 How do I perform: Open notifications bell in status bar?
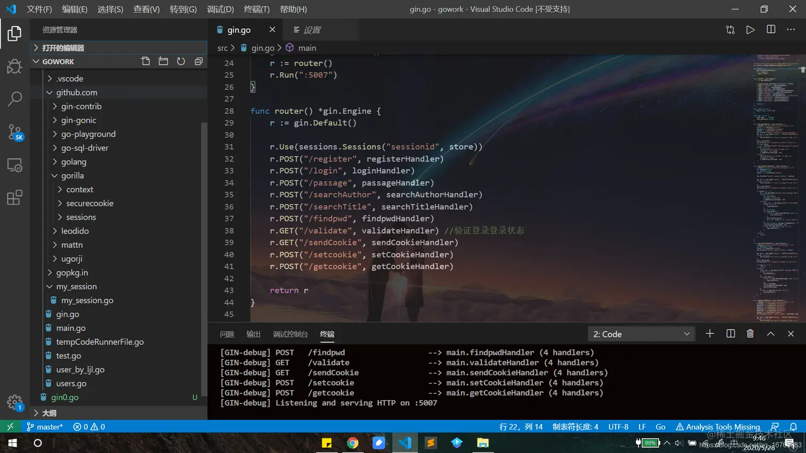pos(793,427)
